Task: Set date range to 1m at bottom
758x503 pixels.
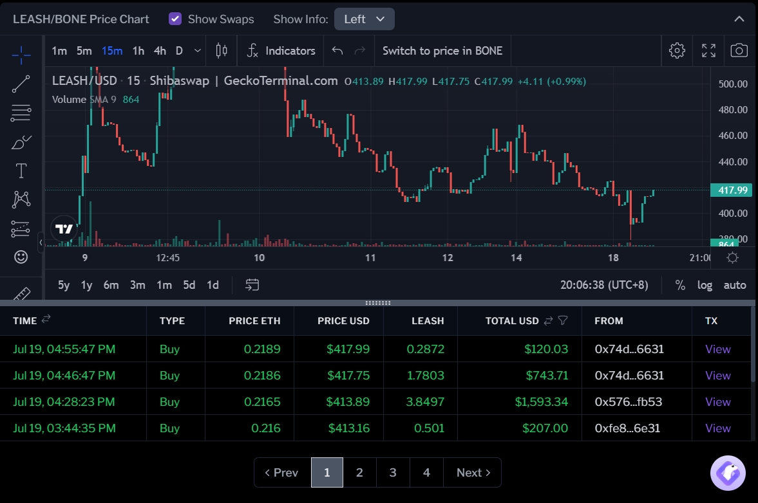Action: pyautogui.click(x=164, y=285)
